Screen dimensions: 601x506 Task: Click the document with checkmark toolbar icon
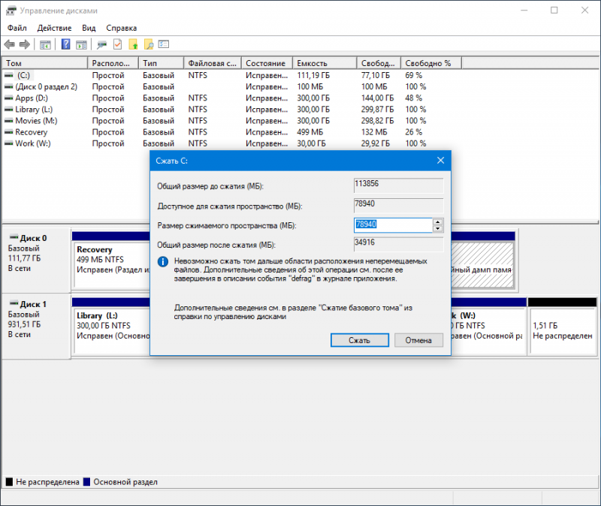[118, 44]
